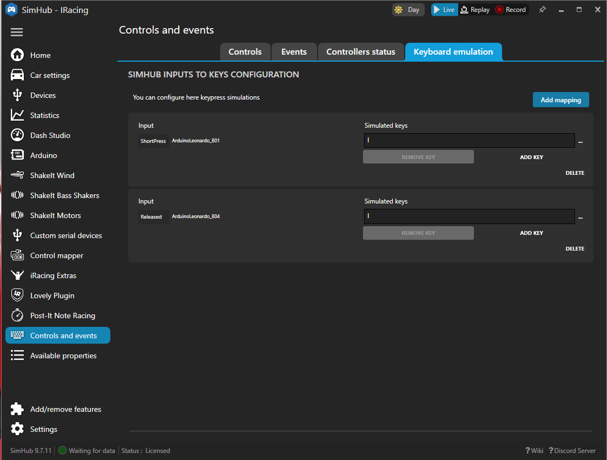Focus simulated keys field for ArduinoLeonardo_B04
Screen dimensions: 607x460
click(x=469, y=216)
